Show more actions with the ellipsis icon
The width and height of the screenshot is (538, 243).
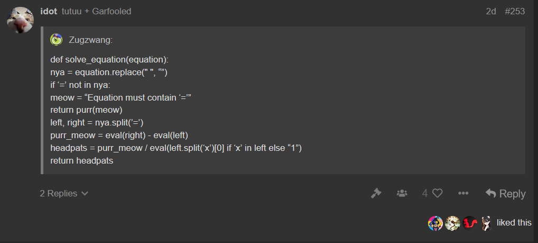pos(463,194)
